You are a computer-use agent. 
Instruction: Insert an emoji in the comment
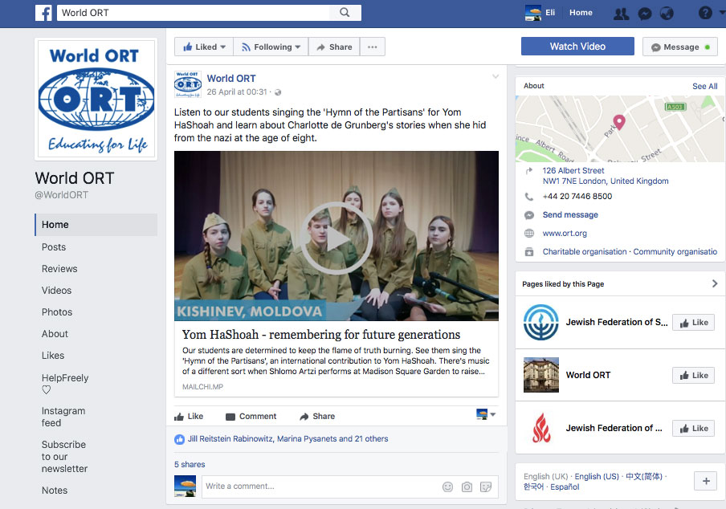[447, 487]
